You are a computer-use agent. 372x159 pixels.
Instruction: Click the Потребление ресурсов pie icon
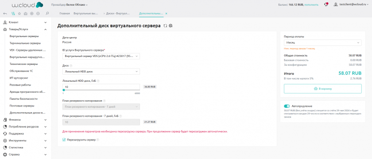(5, 127)
